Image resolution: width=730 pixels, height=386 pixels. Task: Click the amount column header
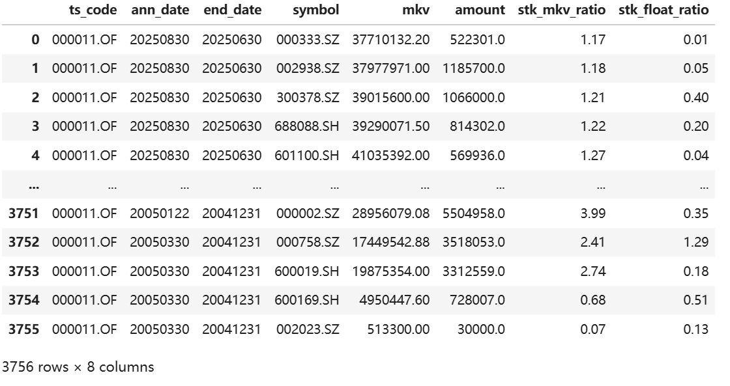pos(480,10)
